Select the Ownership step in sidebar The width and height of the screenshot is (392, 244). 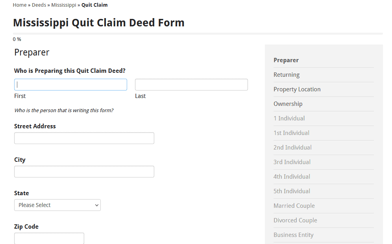[288, 104]
